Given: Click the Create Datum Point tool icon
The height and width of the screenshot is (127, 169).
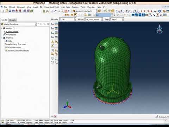Looking at the screenshot, I should pos(52,58).
